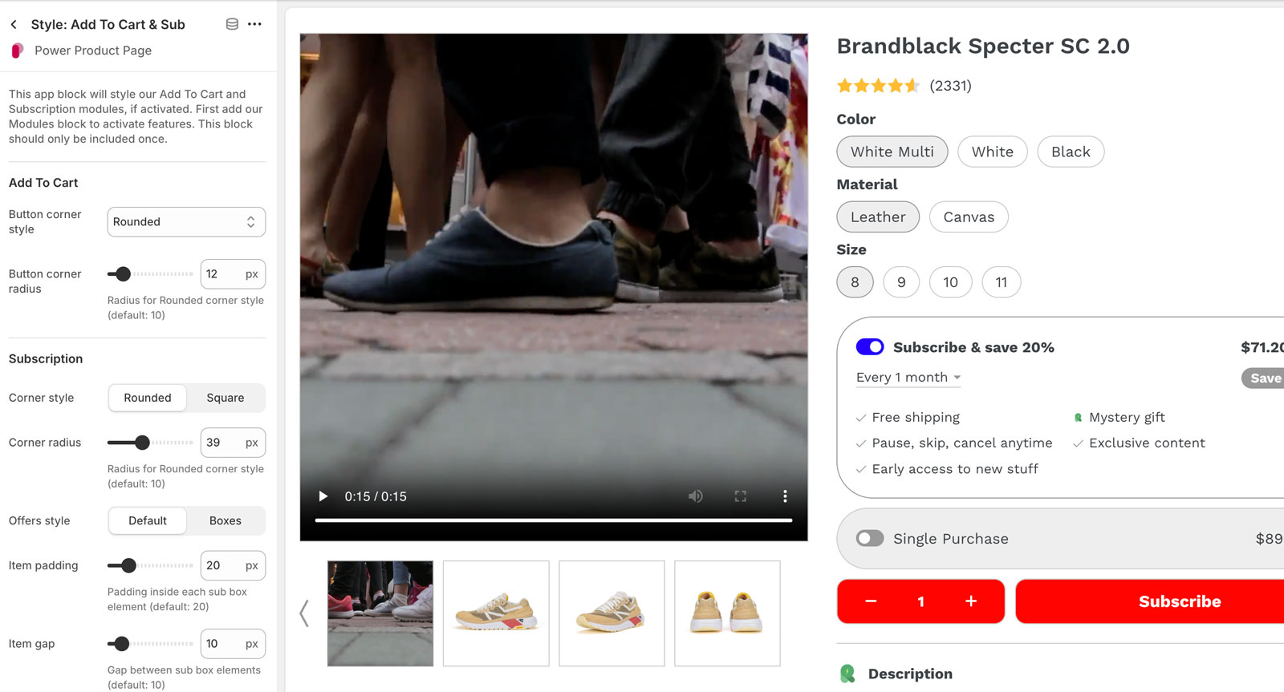Choose the White Multi color option
The height and width of the screenshot is (692, 1284).
click(x=892, y=152)
